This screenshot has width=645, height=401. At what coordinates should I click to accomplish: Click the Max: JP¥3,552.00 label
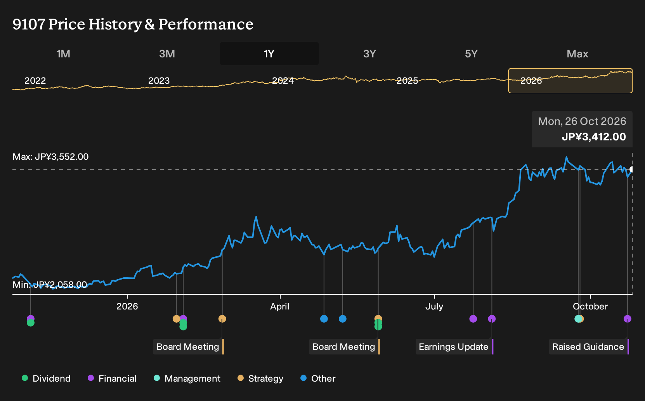click(x=51, y=157)
